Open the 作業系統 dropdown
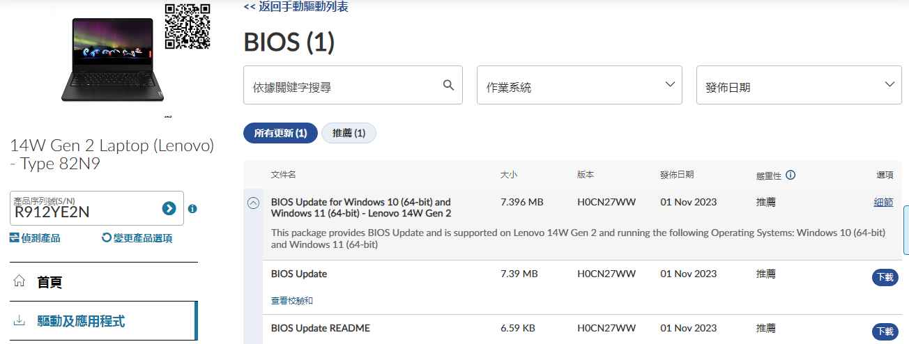 click(579, 86)
